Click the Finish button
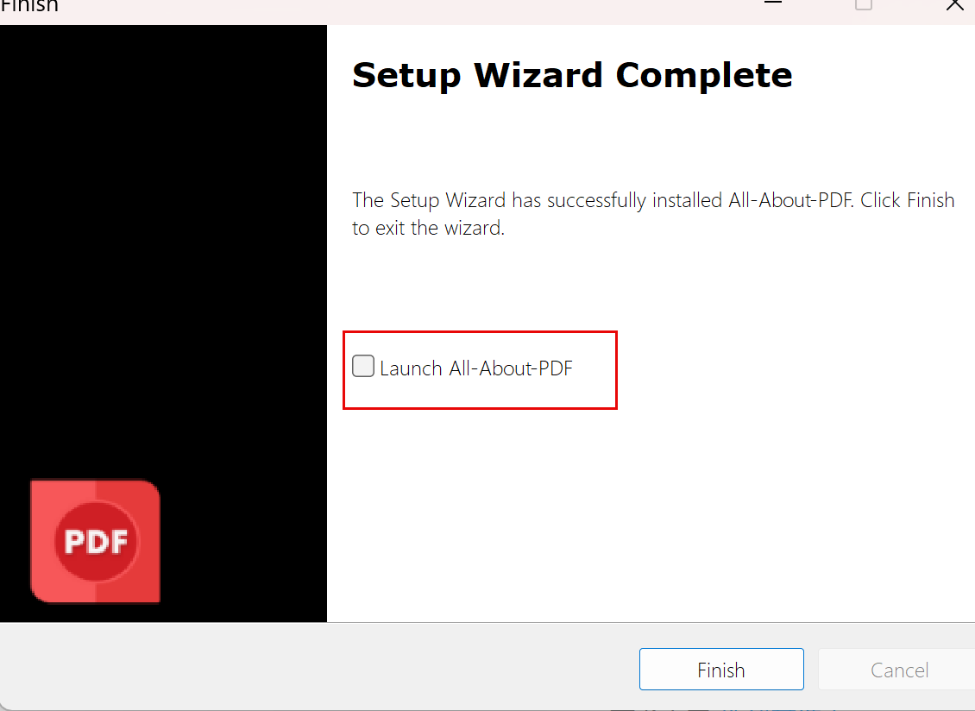 (x=721, y=670)
